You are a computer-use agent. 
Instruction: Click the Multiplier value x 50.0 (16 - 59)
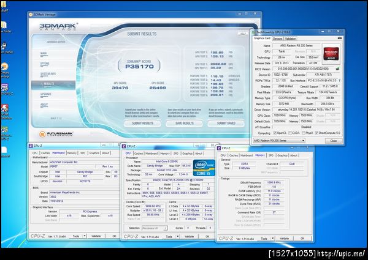coord(152,210)
